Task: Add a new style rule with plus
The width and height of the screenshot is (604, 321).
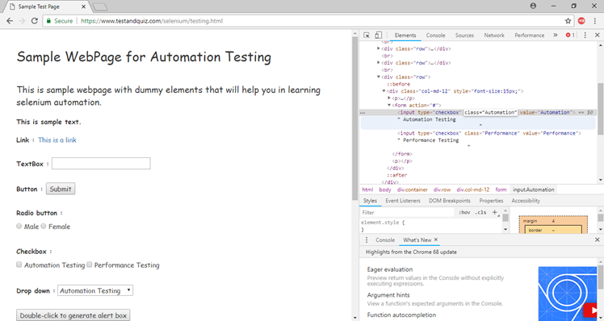Action: (x=495, y=212)
